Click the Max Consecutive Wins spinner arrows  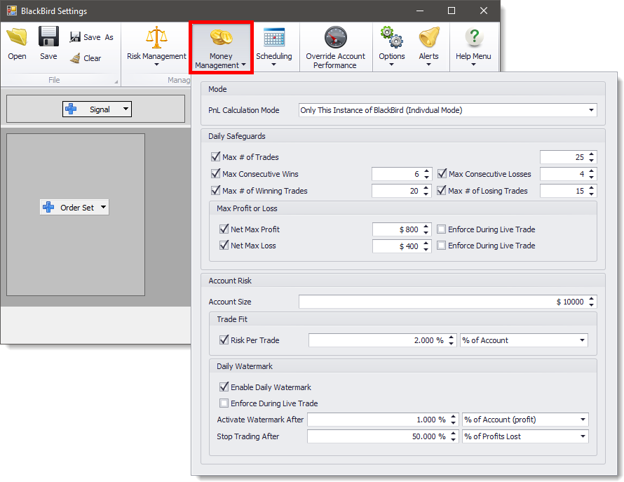pyautogui.click(x=426, y=174)
